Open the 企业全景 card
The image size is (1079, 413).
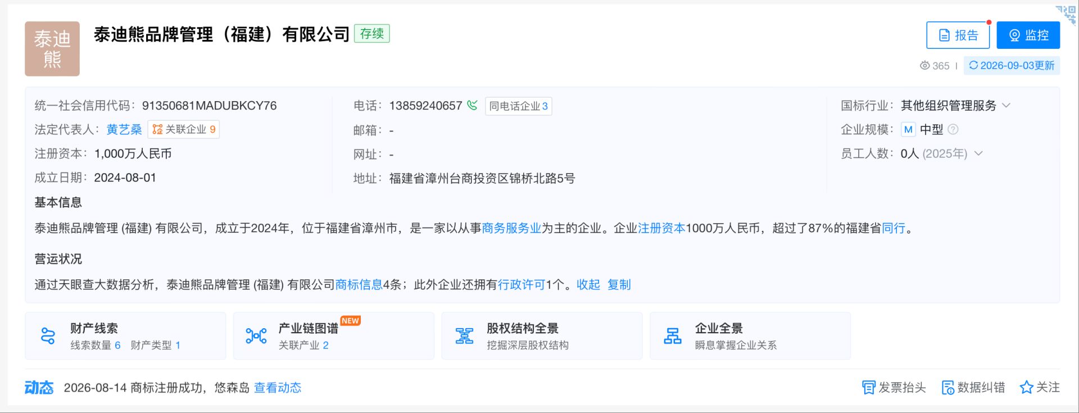click(x=750, y=336)
